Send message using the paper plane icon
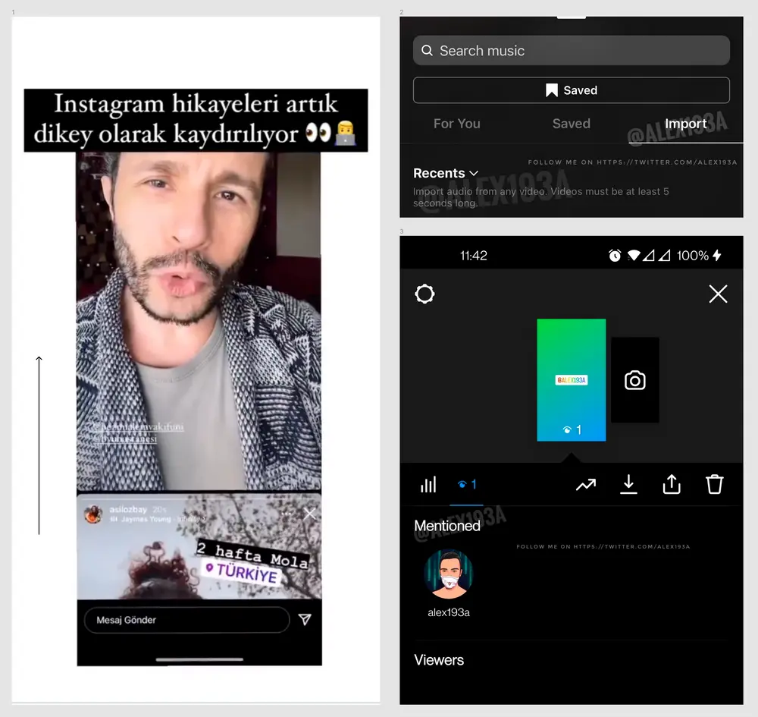 (x=305, y=620)
